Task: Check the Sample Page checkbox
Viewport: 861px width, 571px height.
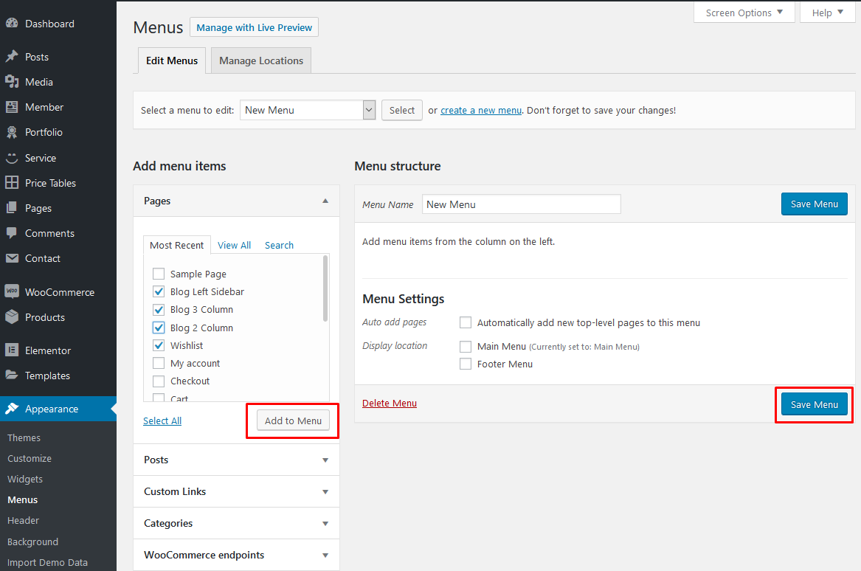Action: click(x=159, y=274)
